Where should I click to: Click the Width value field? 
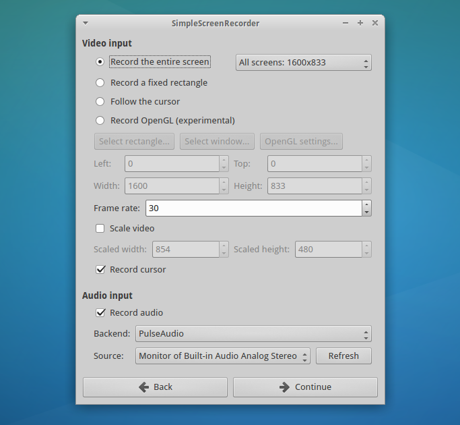click(x=172, y=186)
